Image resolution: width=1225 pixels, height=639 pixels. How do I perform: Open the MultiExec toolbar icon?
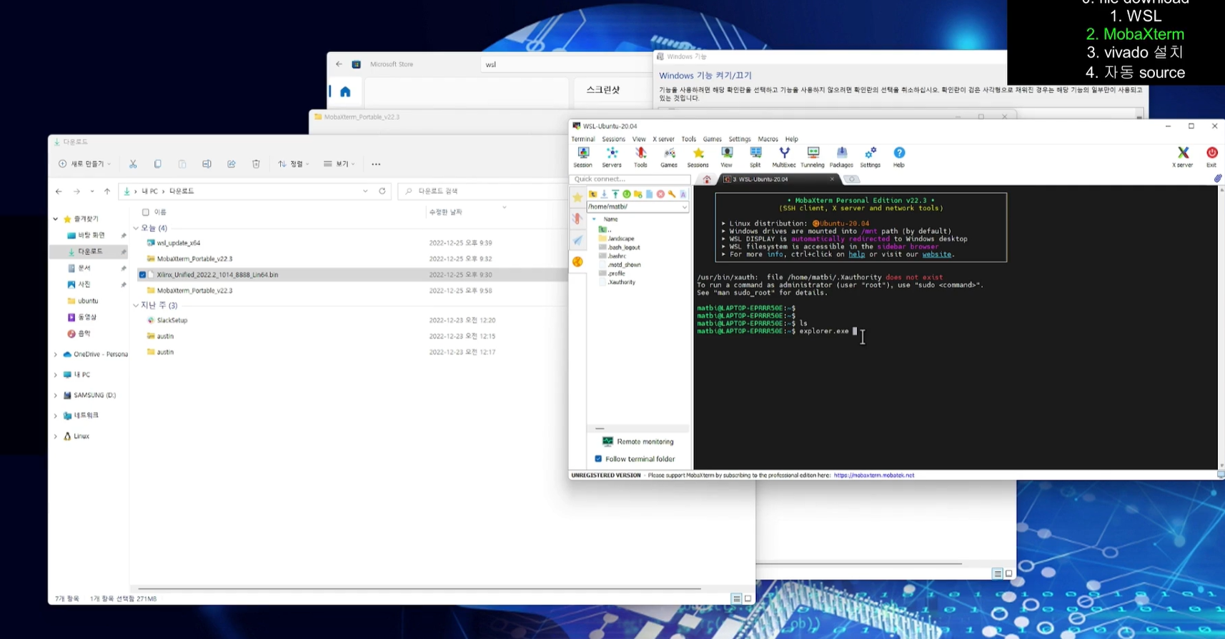(x=784, y=156)
